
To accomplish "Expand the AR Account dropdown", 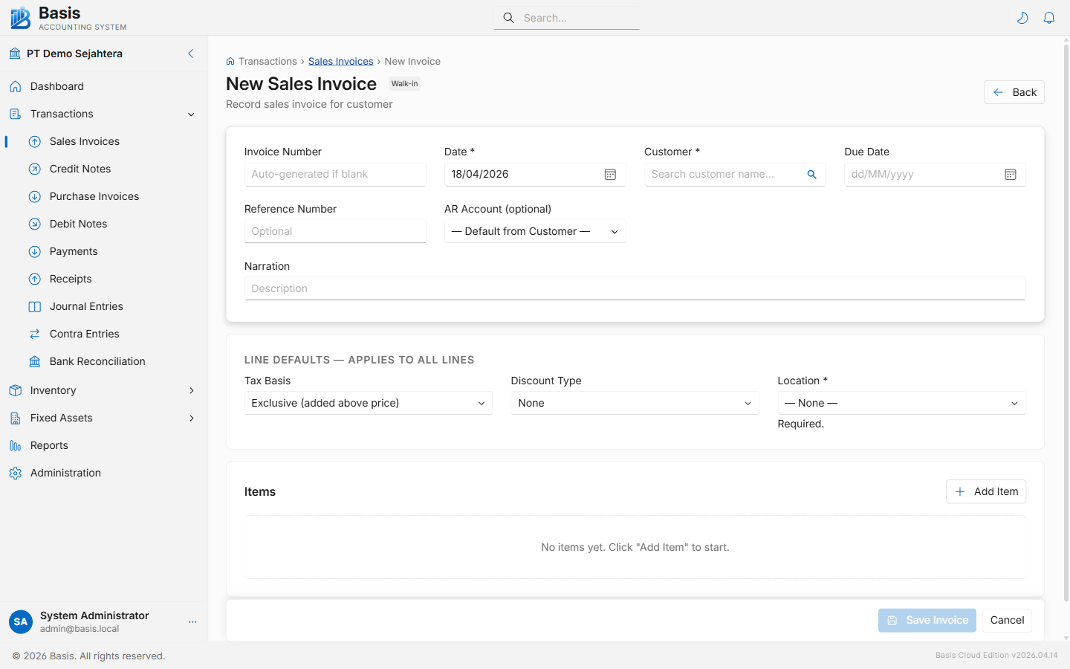I will pos(534,231).
